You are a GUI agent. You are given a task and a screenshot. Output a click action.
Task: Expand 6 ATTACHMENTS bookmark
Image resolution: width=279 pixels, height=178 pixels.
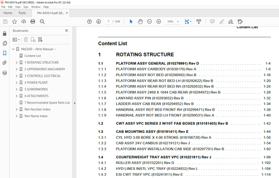(17, 96)
